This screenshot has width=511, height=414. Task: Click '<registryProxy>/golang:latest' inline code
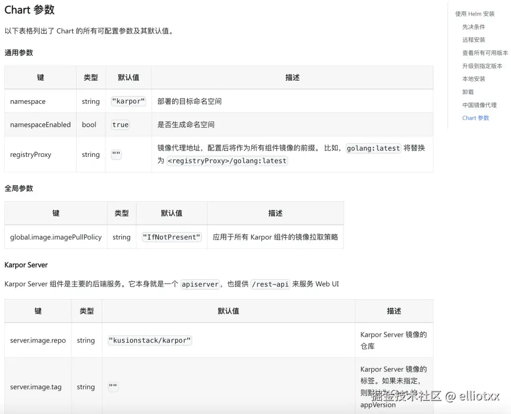tap(227, 161)
